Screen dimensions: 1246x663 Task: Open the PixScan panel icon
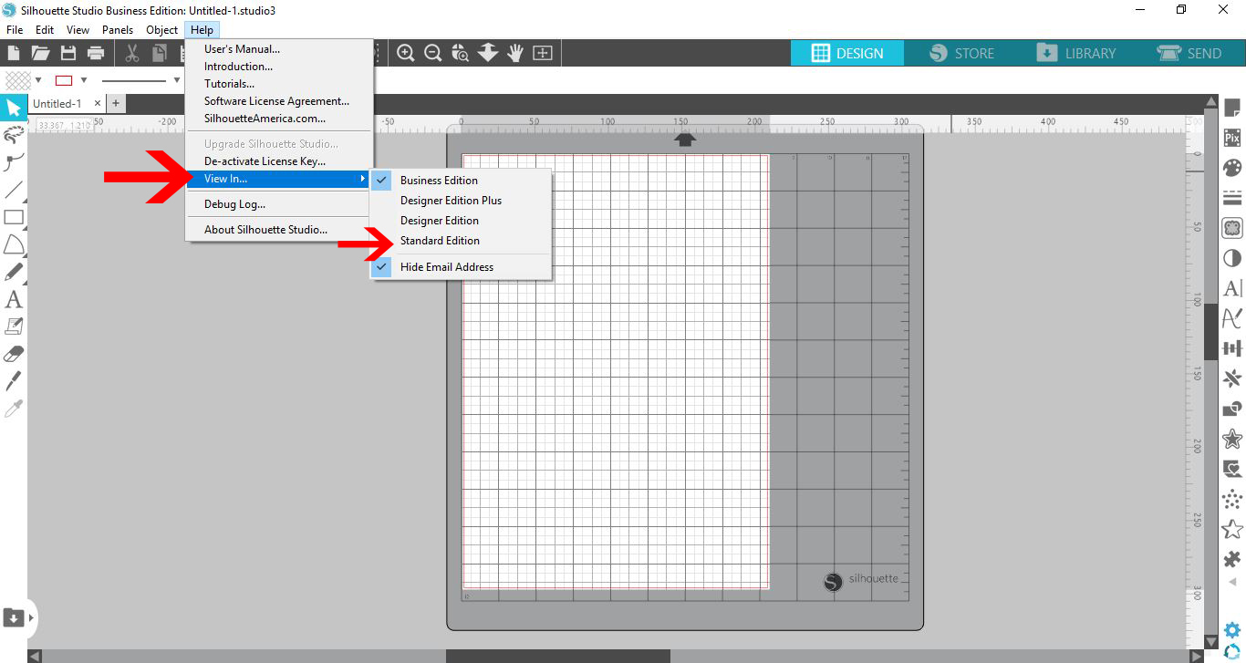tap(1232, 139)
